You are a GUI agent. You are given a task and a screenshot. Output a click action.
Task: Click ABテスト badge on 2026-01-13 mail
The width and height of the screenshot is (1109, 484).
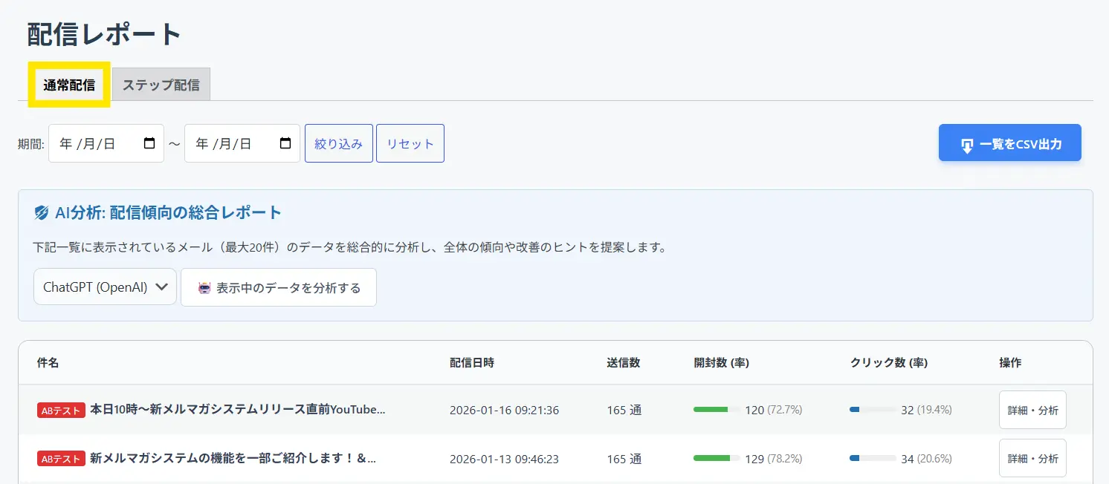(x=61, y=459)
